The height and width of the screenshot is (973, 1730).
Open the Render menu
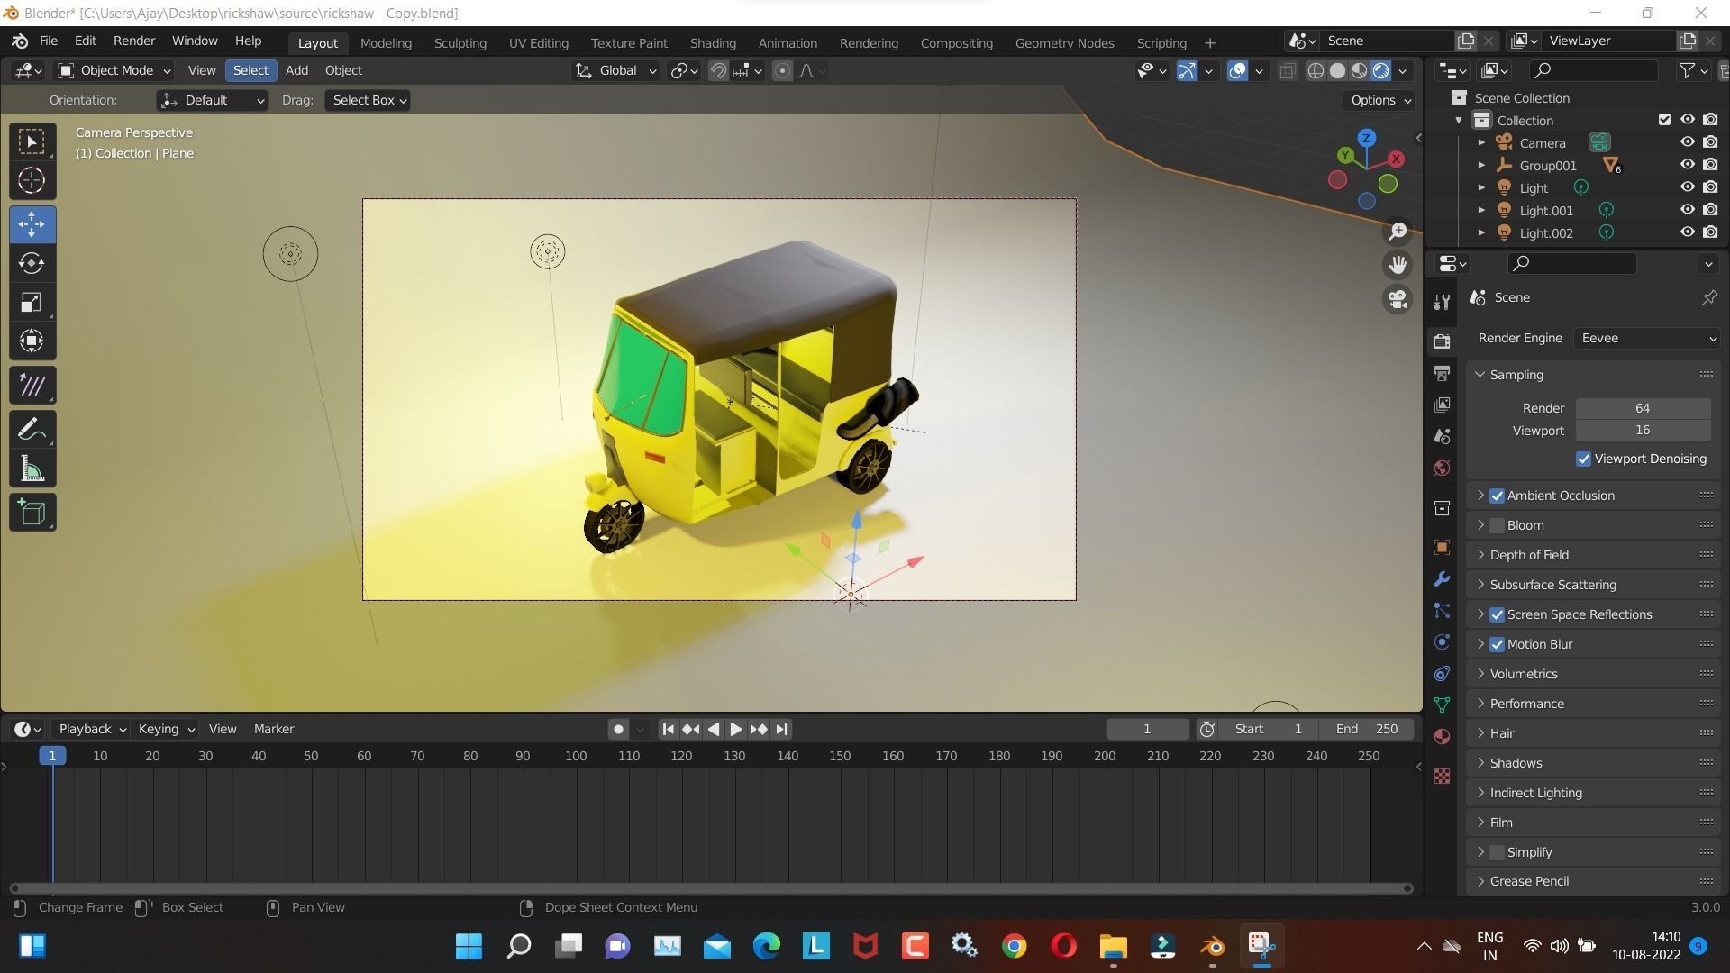pyautogui.click(x=133, y=41)
